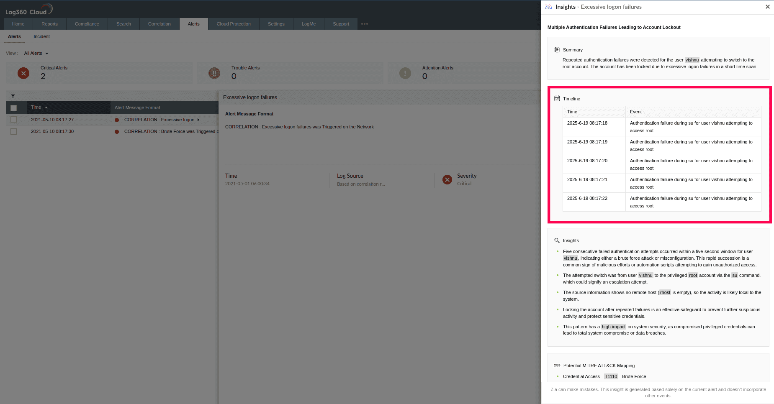
Task: Click the Timeline calendar icon
Action: (557, 98)
